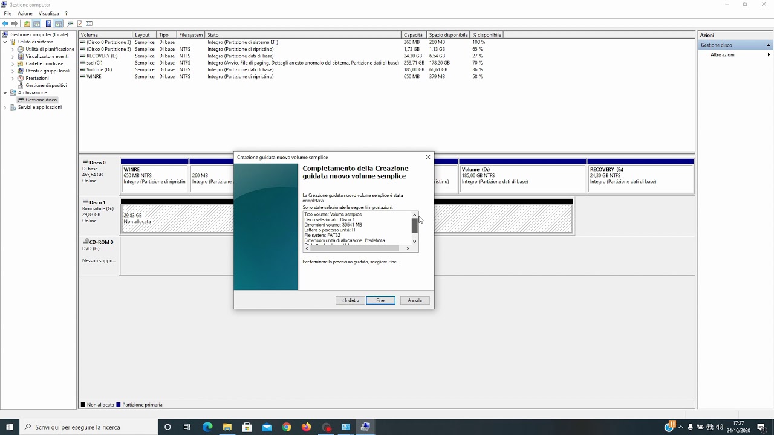Open the Mail app from the taskbar
This screenshot has width=774, height=435.
click(x=267, y=427)
